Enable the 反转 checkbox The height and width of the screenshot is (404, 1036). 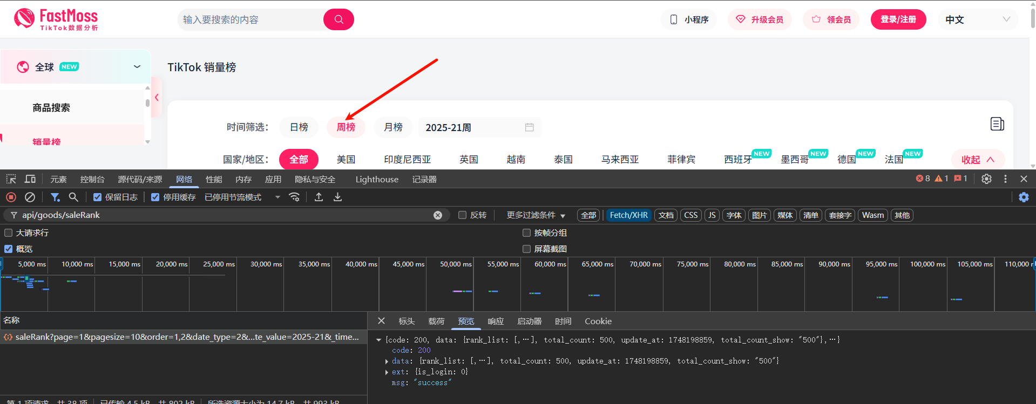pos(462,215)
